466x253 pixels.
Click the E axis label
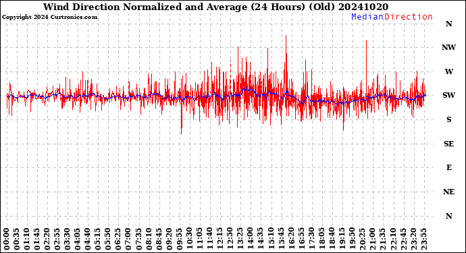[448, 167]
